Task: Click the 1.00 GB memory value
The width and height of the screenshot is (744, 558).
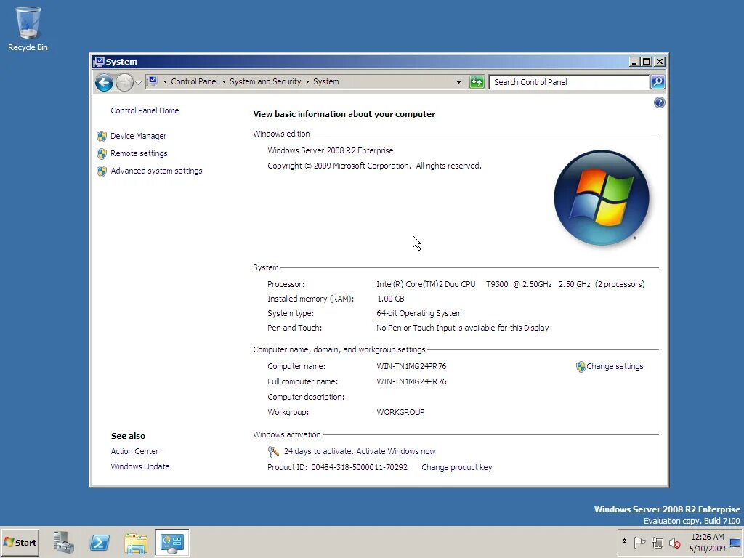Action: 390,299
